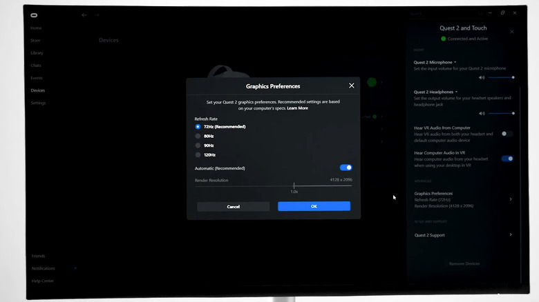The width and height of the screenshot is (539, 302).
Task: Click the Devices page heading
Action: pos(108,40)
